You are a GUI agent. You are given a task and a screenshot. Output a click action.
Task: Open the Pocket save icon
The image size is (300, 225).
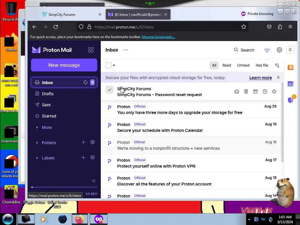[x=269, y=27]
